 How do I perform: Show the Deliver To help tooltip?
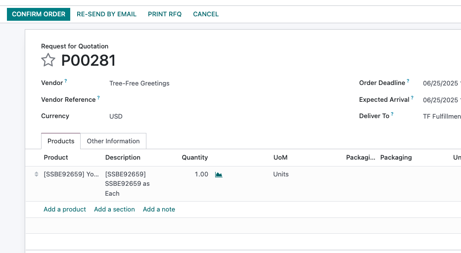pyautogui.click(x=392, y=114)
